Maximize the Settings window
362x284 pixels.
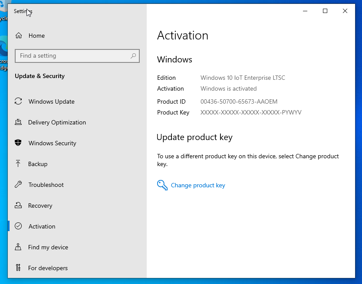[325, 11]
